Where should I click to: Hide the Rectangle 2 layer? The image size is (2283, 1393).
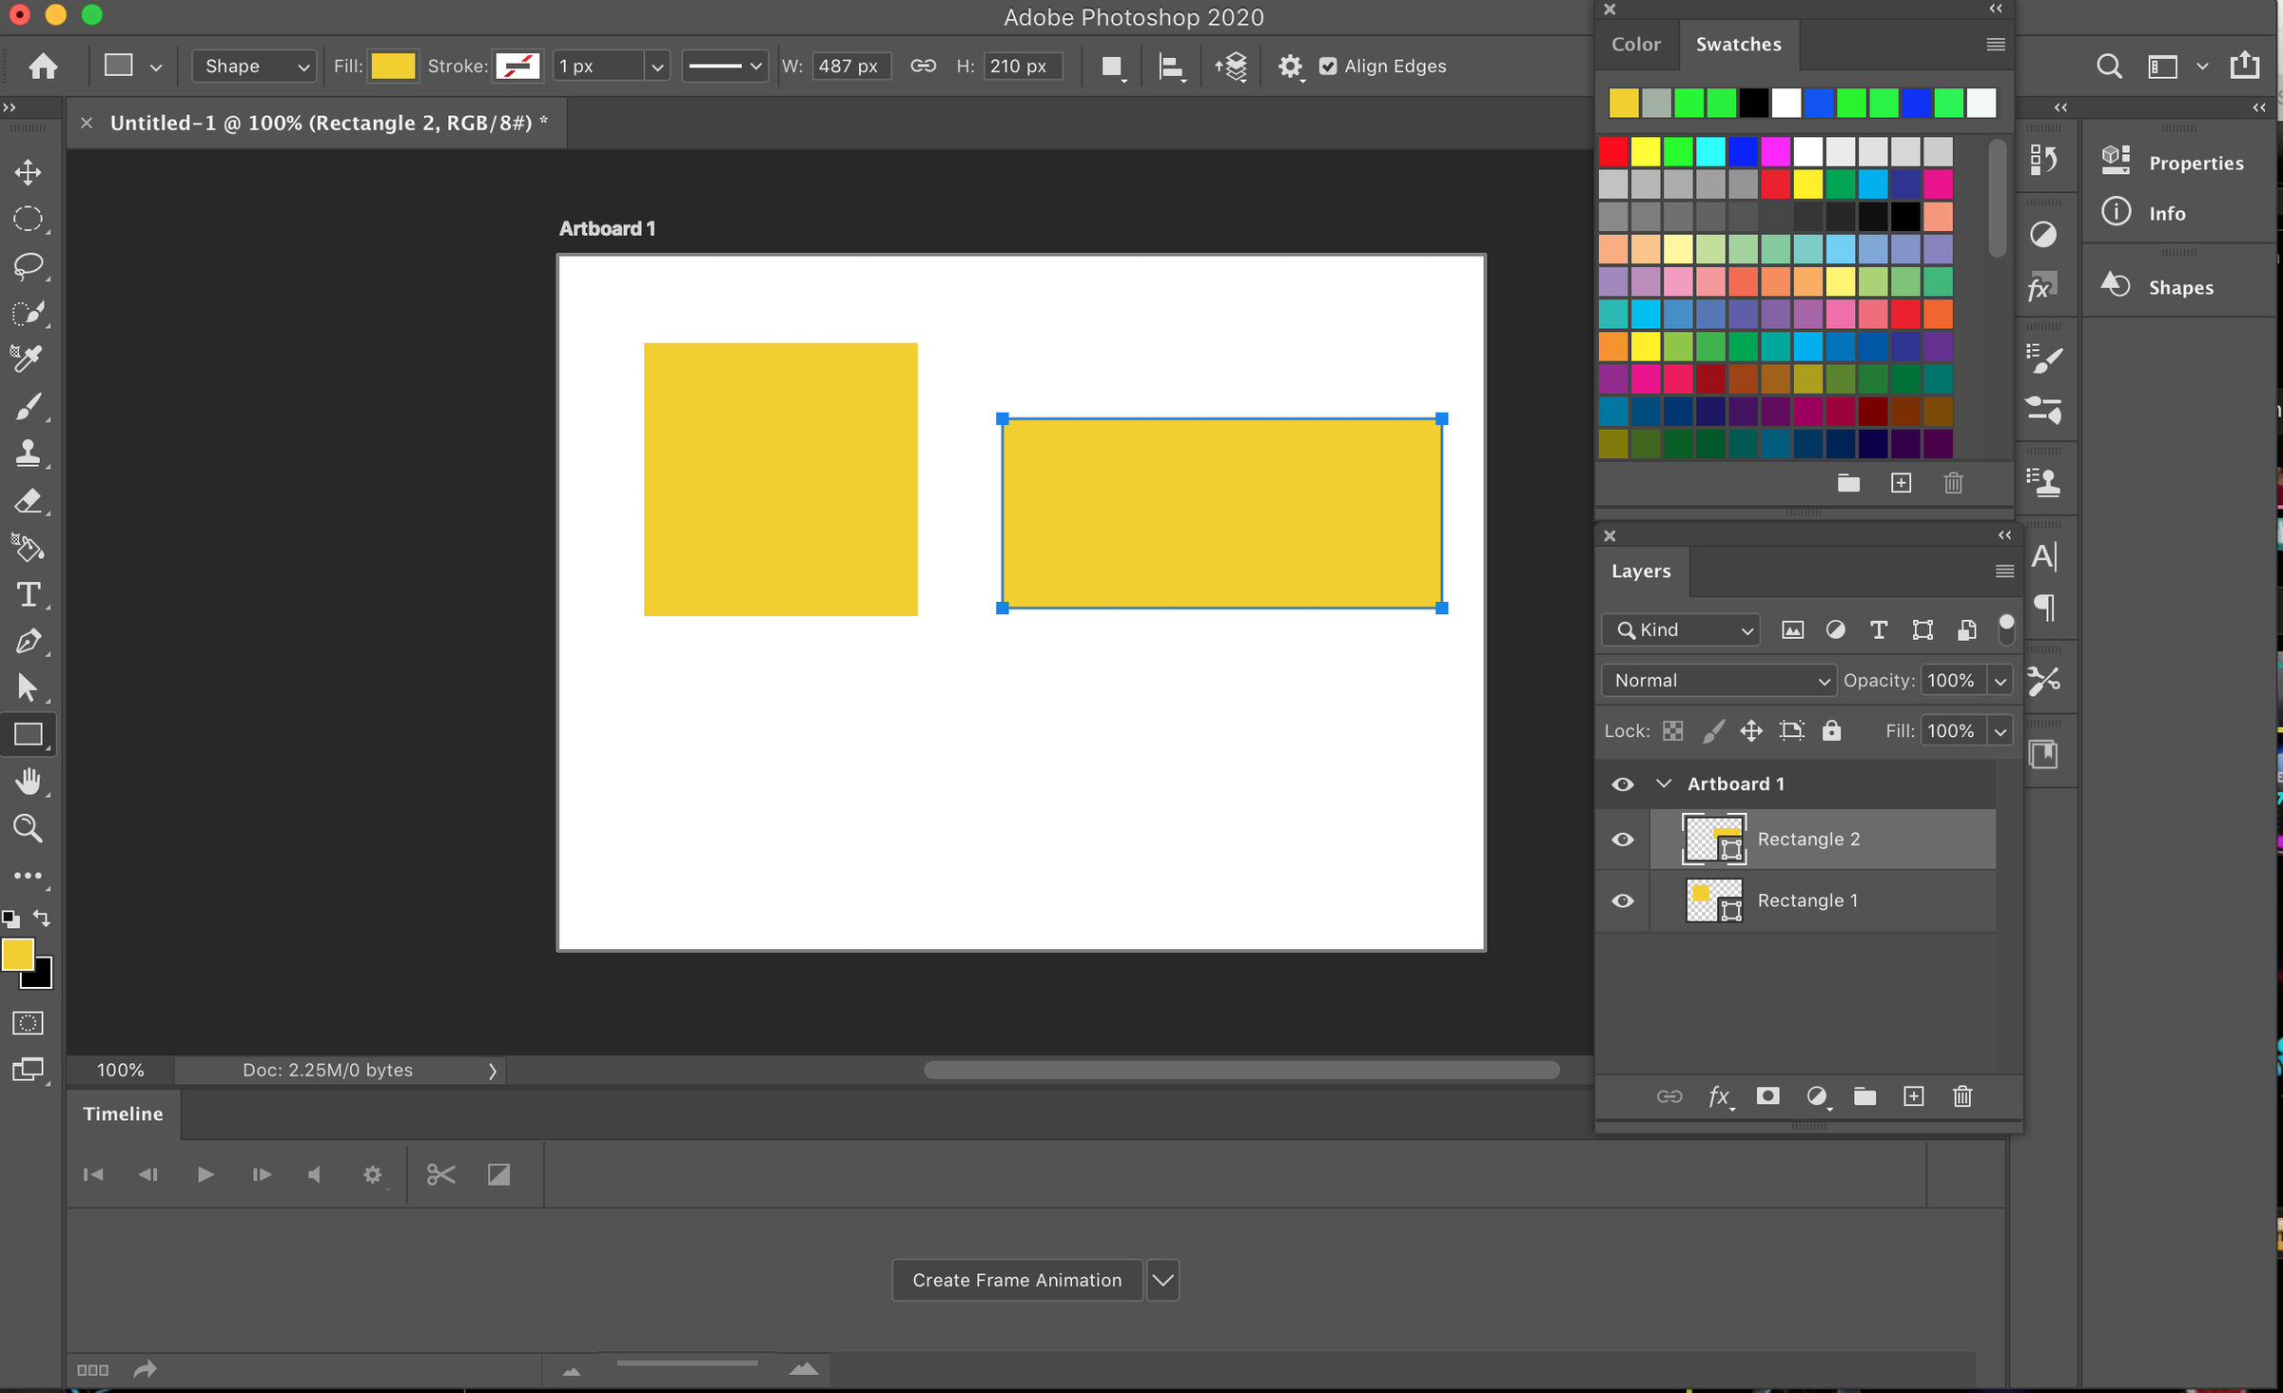point(1623,839)
